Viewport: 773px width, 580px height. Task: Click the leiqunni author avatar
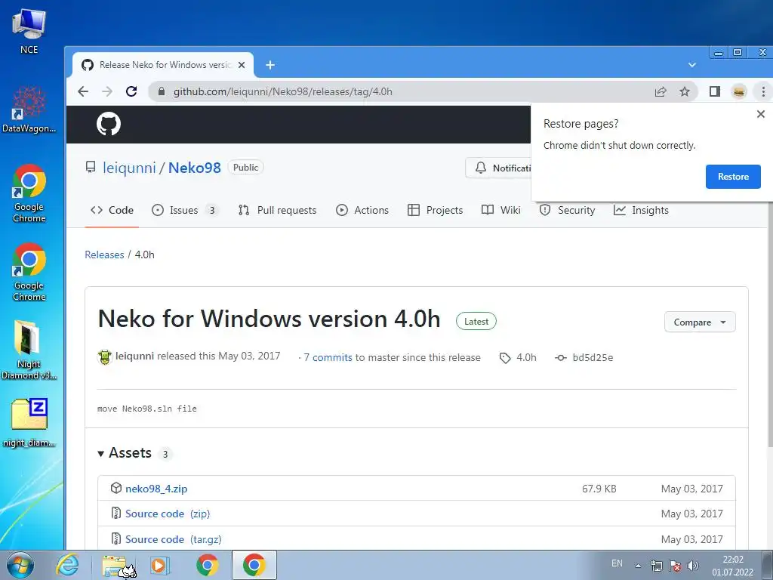pyautogui.click(x=104, y=357)
